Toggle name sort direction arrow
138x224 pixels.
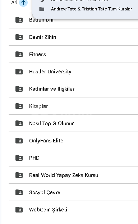23,3
